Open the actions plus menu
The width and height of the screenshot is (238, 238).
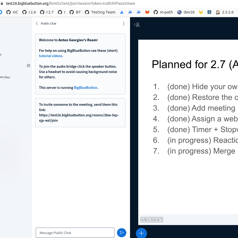pyautogui.click(x=141, y=233)
